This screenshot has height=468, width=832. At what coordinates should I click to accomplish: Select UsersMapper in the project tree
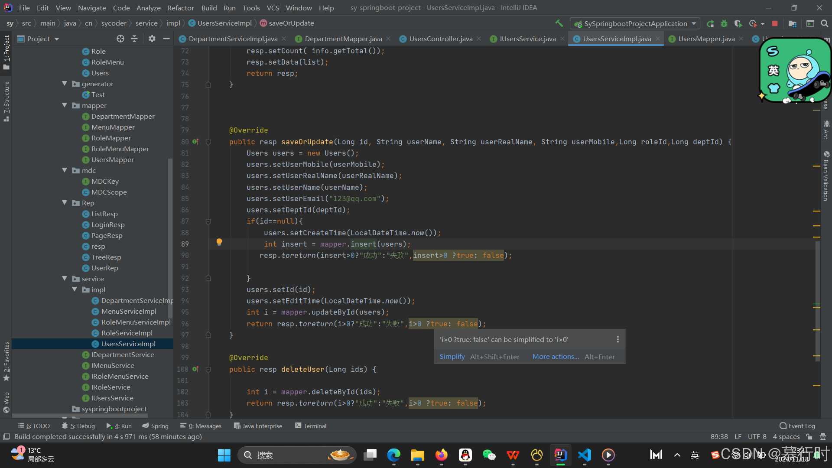pos(112,159)
